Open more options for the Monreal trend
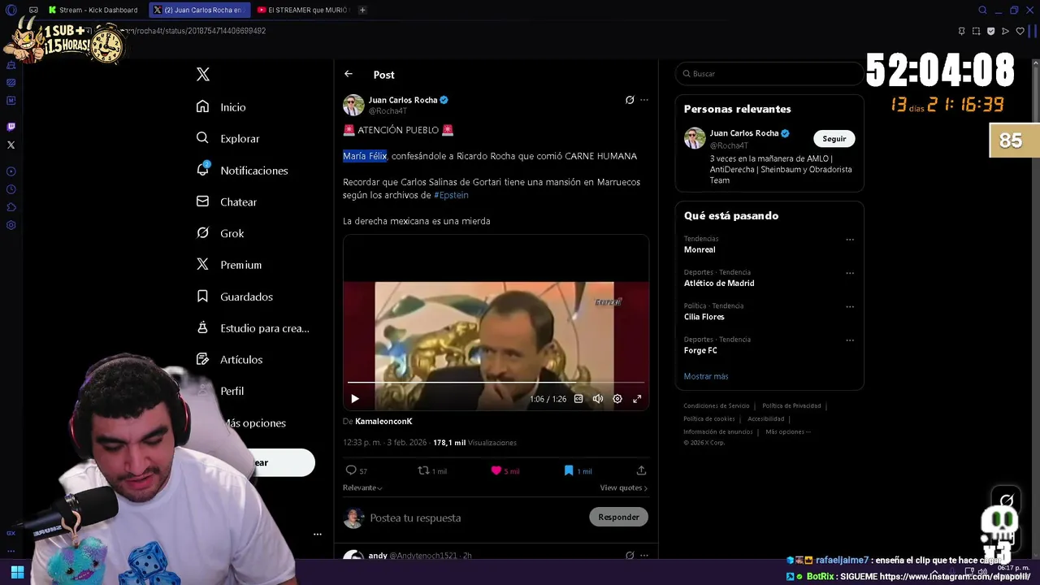1040x585 pixels. tap(850, 240)
